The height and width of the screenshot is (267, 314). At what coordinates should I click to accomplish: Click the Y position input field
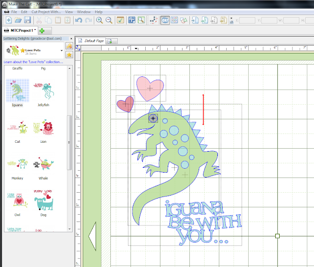(x=269, y=21)
